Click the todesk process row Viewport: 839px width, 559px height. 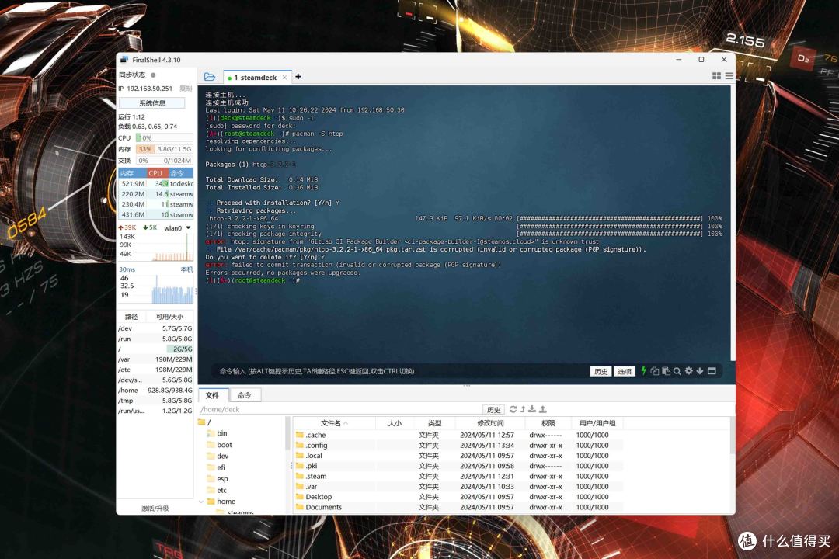click(x=155, y=183)
